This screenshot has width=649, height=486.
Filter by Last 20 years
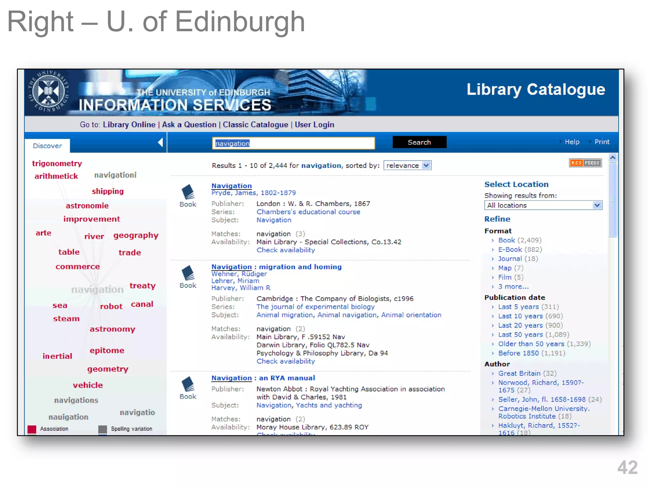(530, 325)
